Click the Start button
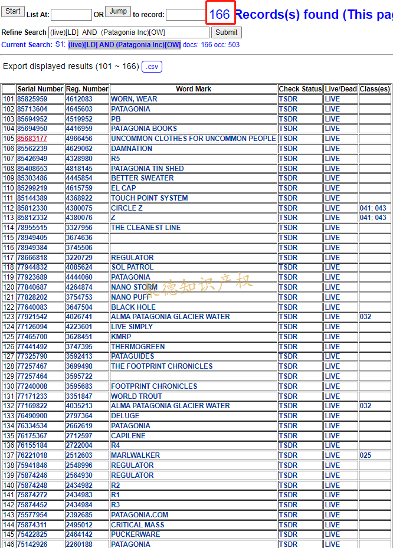 tap(13, 11)
